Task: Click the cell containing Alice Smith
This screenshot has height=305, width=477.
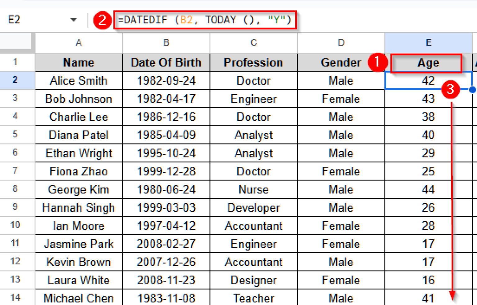Action: pos(78,81)
